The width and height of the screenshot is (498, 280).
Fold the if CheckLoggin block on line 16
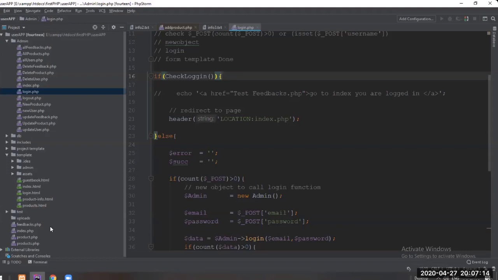point(151,76)
